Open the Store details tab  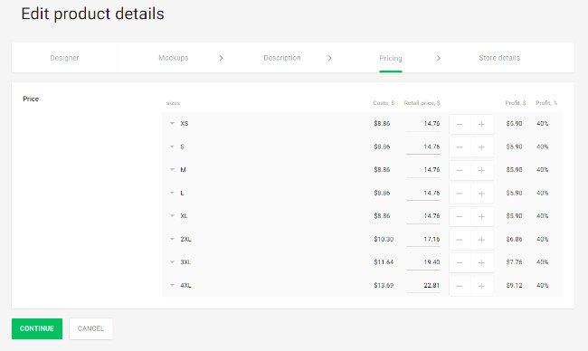499,58
